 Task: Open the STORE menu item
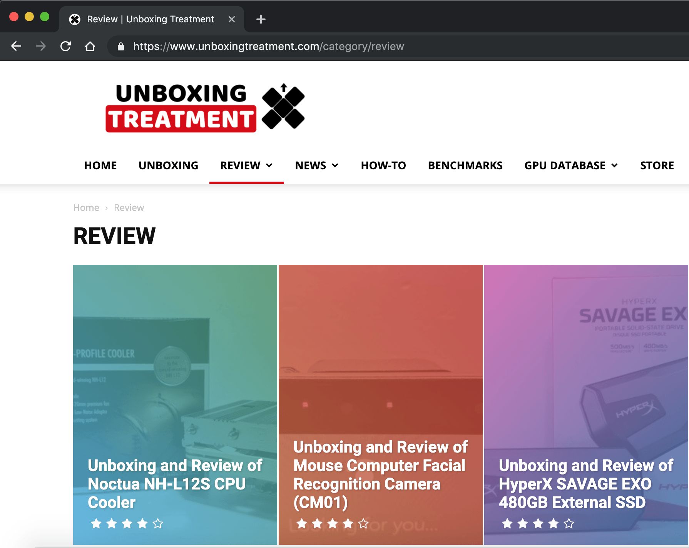[x=657, y=165]
